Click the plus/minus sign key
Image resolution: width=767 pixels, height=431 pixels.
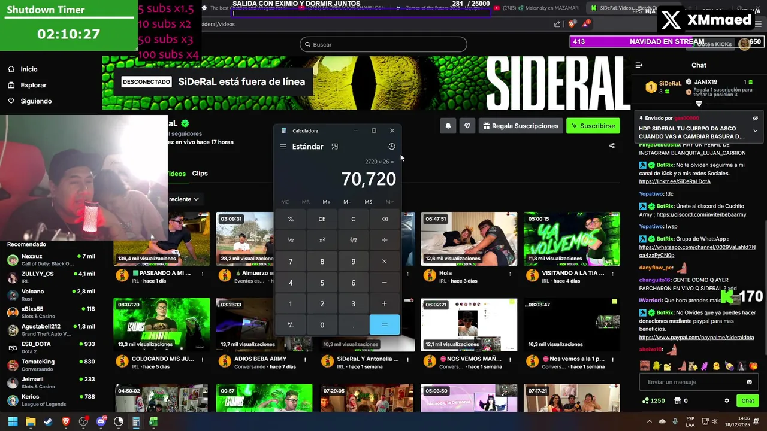tap(291, 325)
